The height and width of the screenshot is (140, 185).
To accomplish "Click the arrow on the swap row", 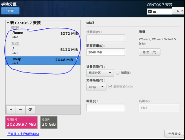I will pyautogui.click(x=76, y=59).
